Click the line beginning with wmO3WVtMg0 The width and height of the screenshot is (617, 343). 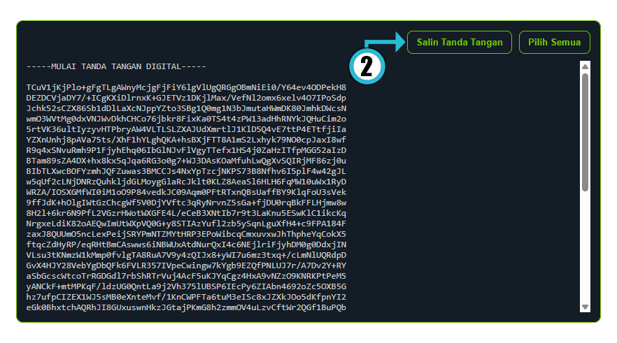pyautogui.click(x=186, y=119)
